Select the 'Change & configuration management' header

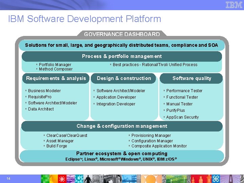click(x=122, y=126)
